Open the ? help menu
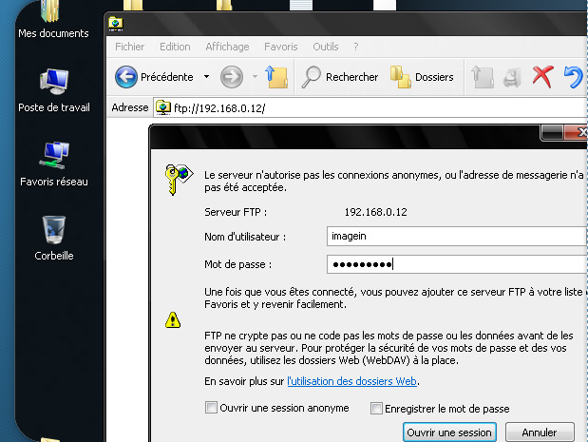This screenshot has height=442, width=588. (x=356, y=47)
